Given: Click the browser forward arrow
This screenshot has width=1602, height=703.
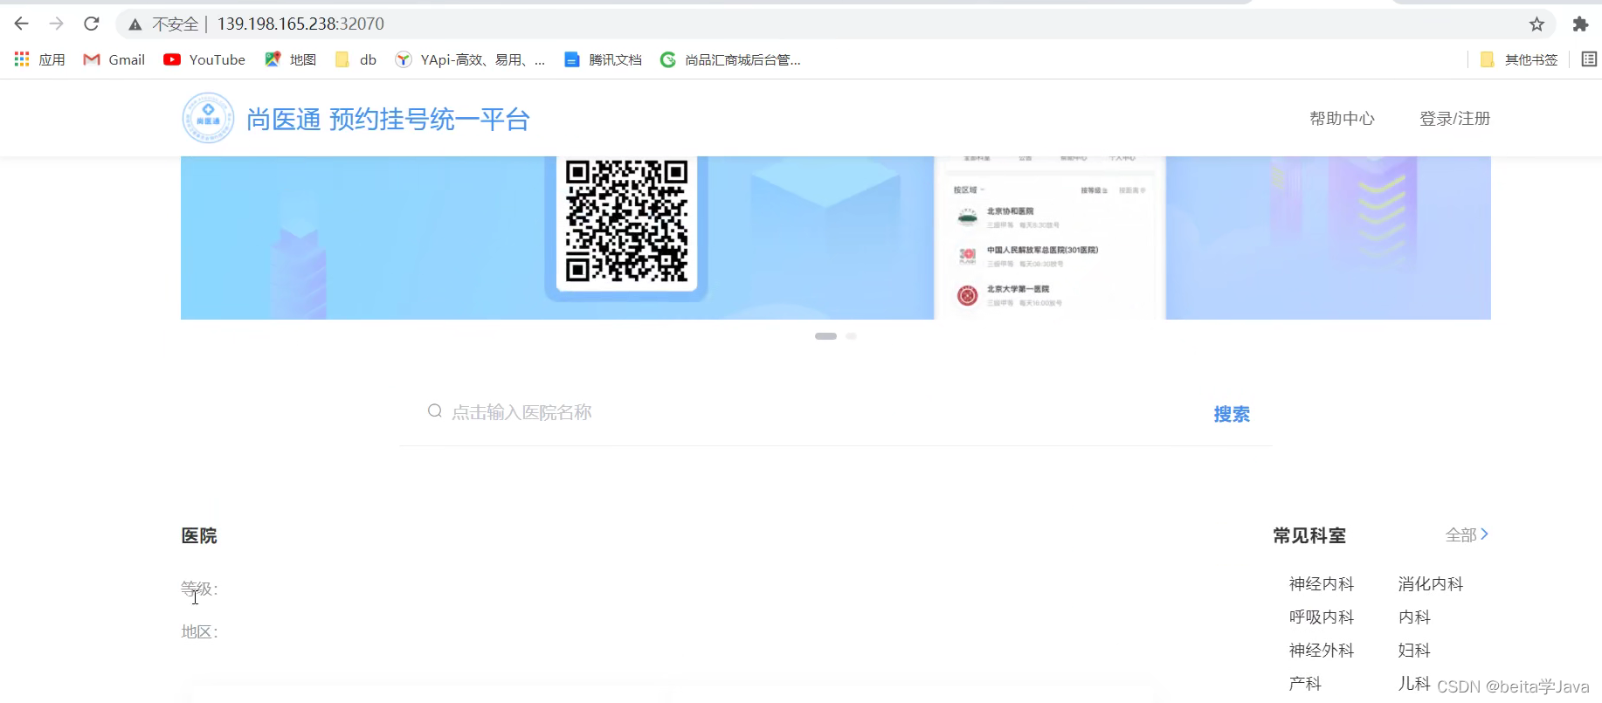Looking at the screenshot, I should pos(57,24).
